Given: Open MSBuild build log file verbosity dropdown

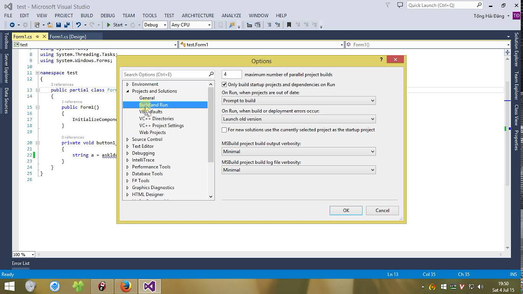Looking at the screenshot, I should point(299,170).
